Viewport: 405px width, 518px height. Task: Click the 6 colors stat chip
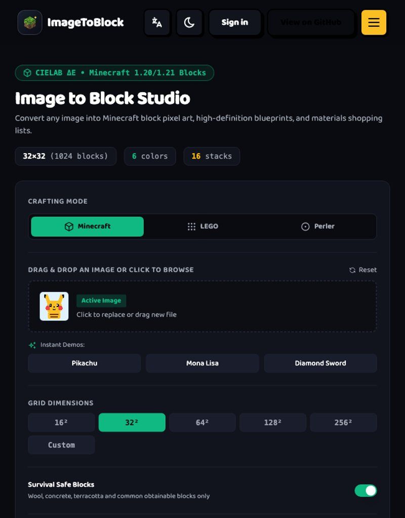coord(150,156)
